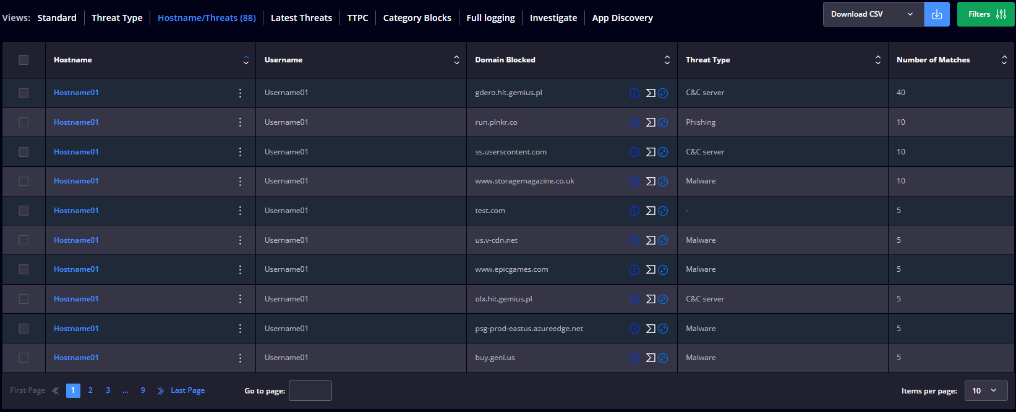The width and height of the screenshot is (1016, 412).
Task: Open info icon for olx.hit.gemius.pl
Action: click(x=634, y=299)
